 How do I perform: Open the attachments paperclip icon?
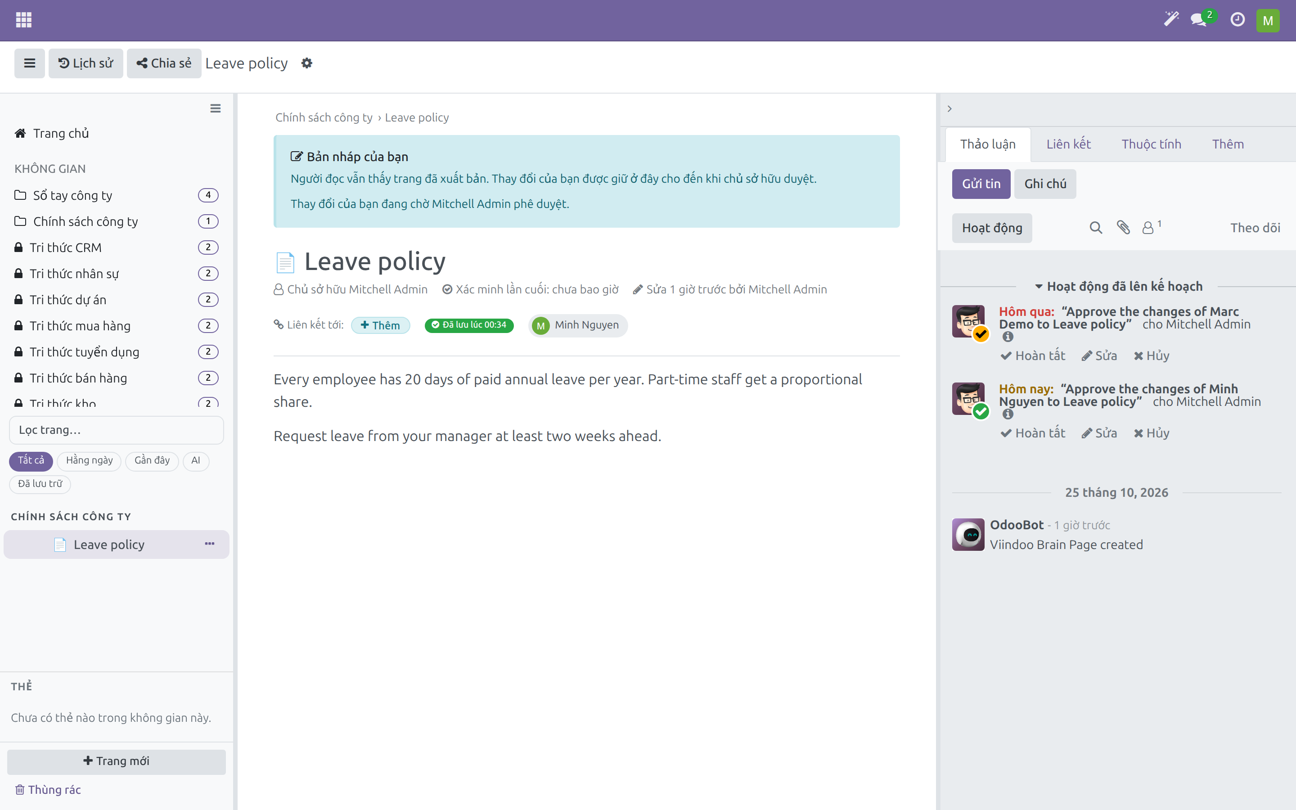[x=1123, y=228]
